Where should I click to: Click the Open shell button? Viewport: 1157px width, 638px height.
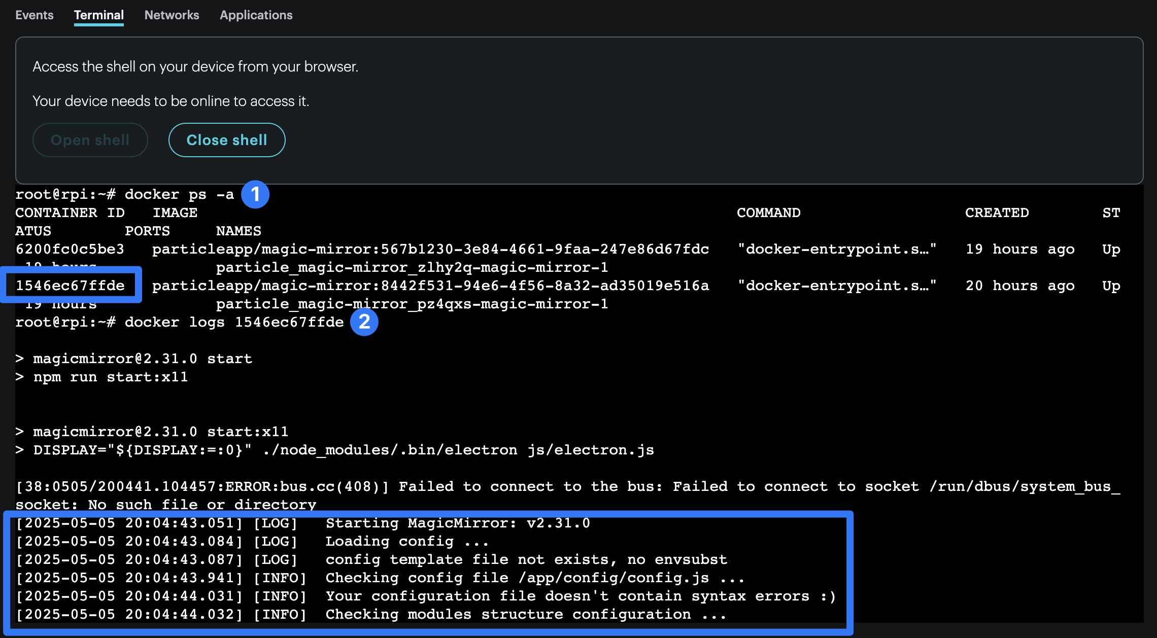pos(90,140)
